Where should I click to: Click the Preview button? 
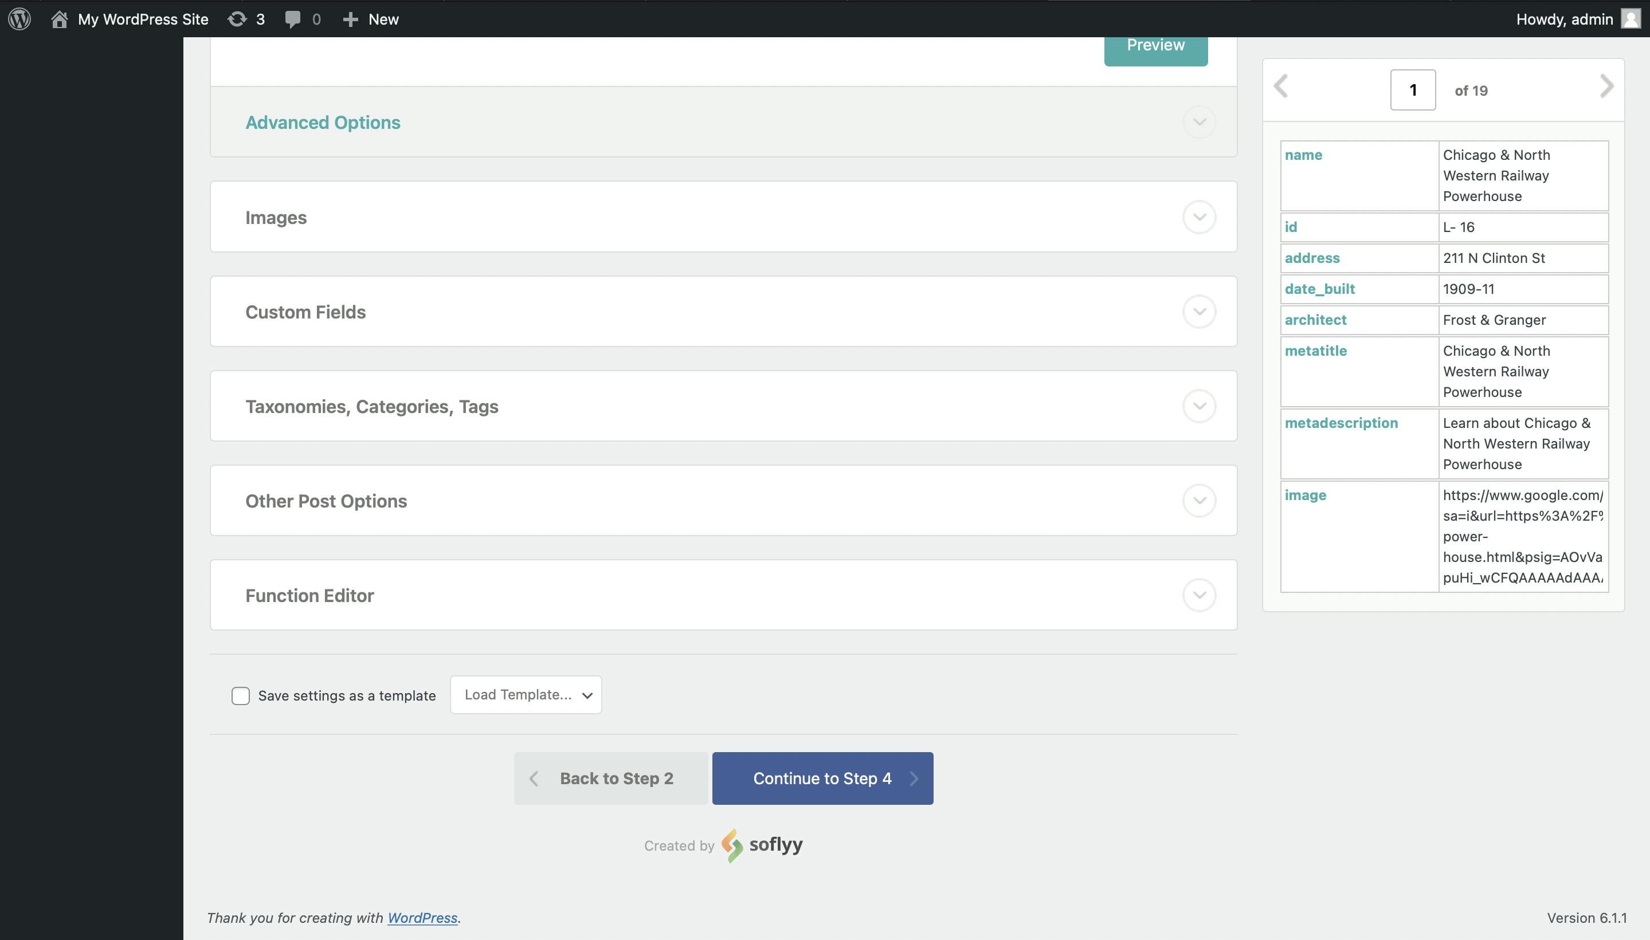tap(1155, 46)
